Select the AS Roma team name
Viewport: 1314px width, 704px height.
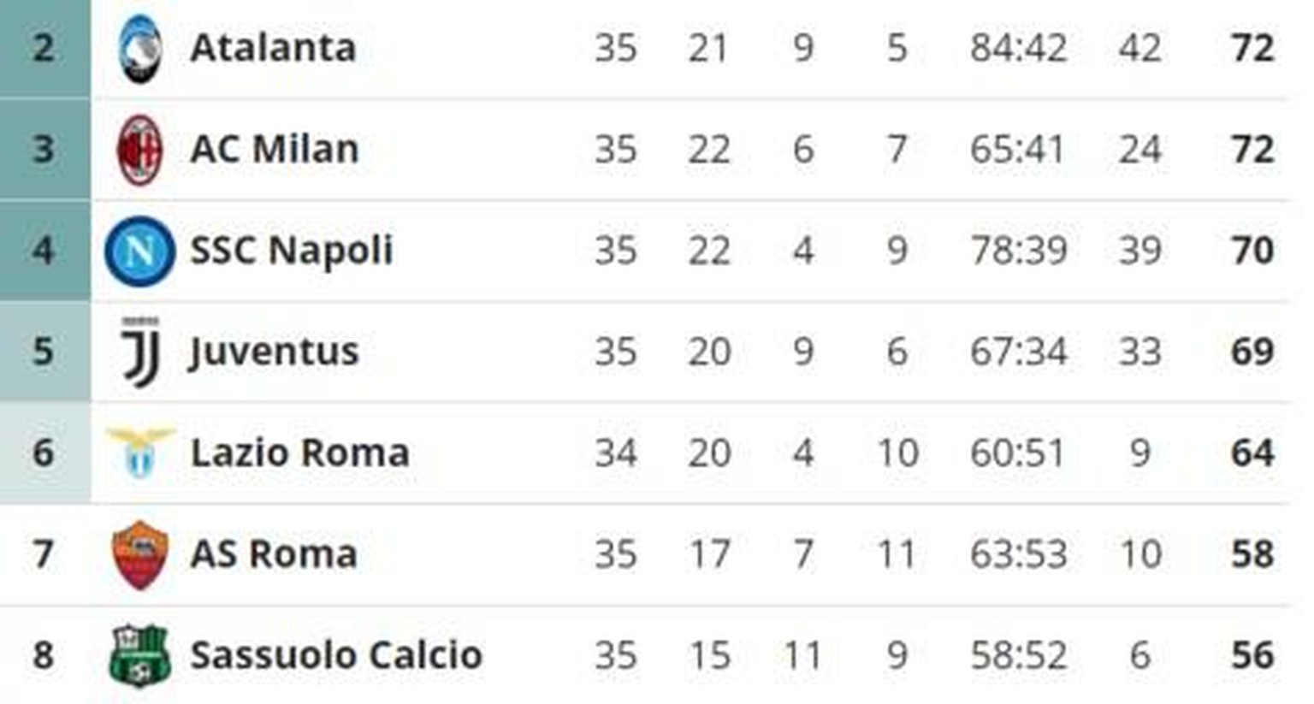(x=273, y=554)
